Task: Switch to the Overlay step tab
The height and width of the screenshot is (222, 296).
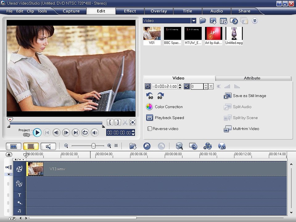Action: click(x=159, y=11)
